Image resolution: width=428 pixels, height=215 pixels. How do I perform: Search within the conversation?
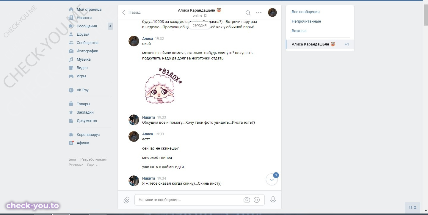click(x=248, y=12)
